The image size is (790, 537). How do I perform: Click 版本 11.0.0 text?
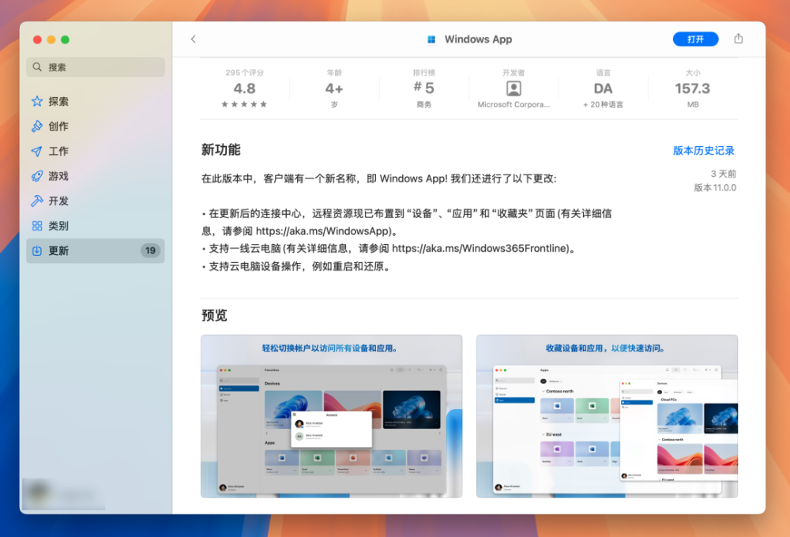pos(715,188)
